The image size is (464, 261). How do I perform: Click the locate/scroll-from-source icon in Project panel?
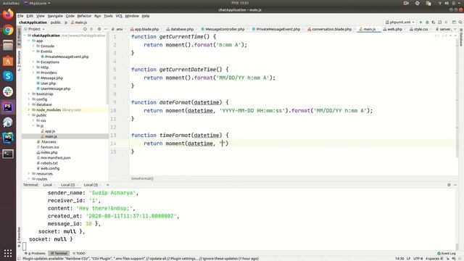click(85, 29)
